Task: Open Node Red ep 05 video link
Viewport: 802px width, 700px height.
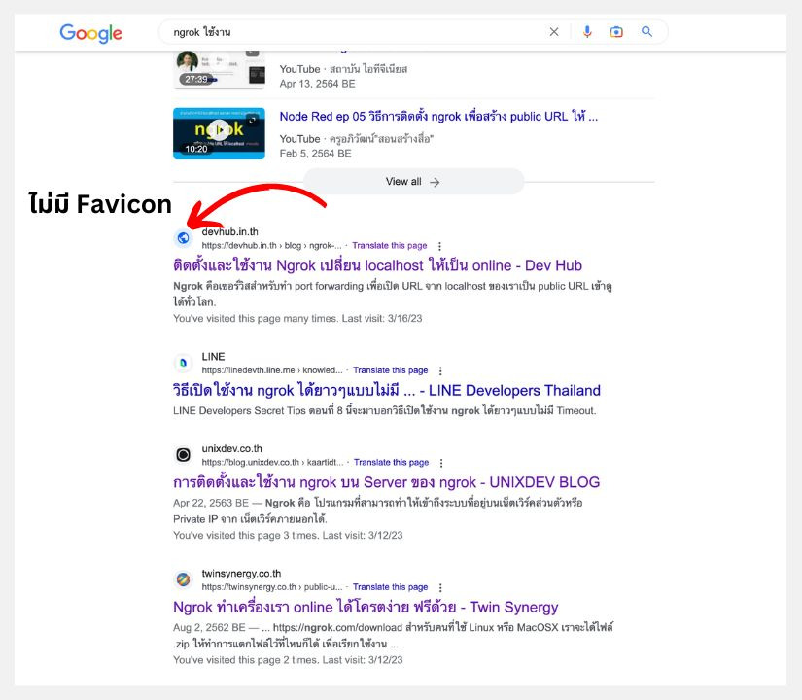Action: (x=438, y=116)
